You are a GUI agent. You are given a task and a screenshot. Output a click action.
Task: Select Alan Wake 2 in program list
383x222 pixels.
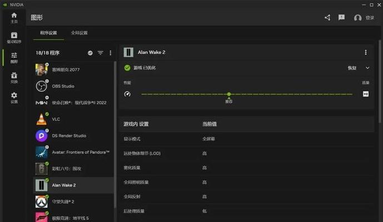click(73, 185)
